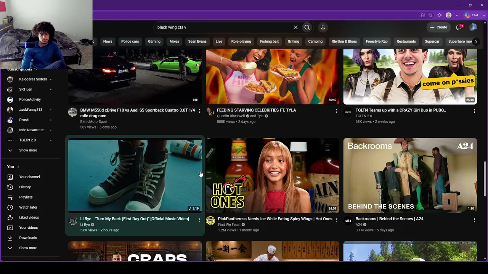Open Liked videos from the sidebar
This screenshot has width=488, height=274.
pyautogui.click(x=30, y=217)
